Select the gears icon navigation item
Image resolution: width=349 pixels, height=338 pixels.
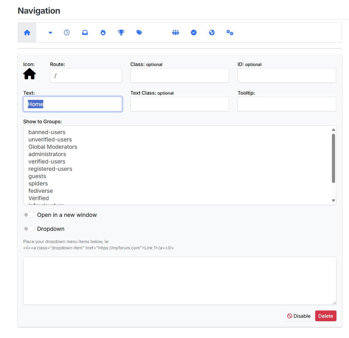230,32
